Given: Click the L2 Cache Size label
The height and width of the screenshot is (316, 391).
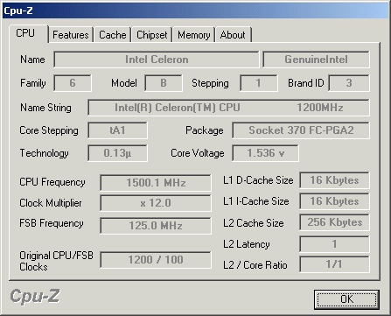Looking at the screenshot, I should tap(254, 223).
